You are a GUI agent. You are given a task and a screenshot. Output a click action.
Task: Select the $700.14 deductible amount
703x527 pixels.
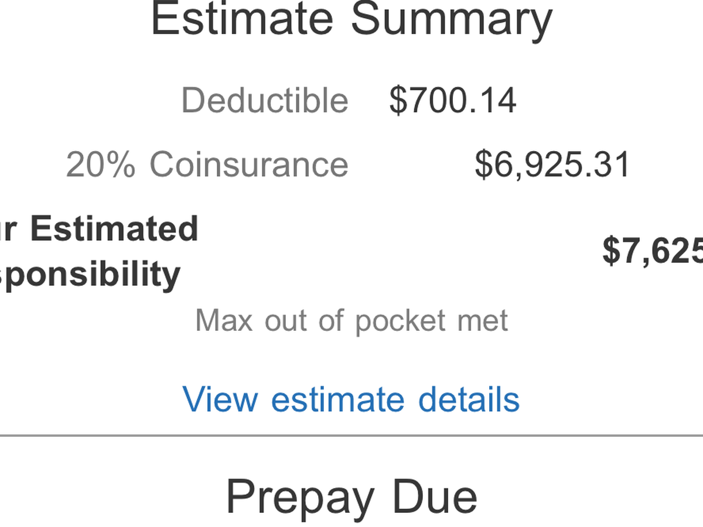click(x=453, y=100)
